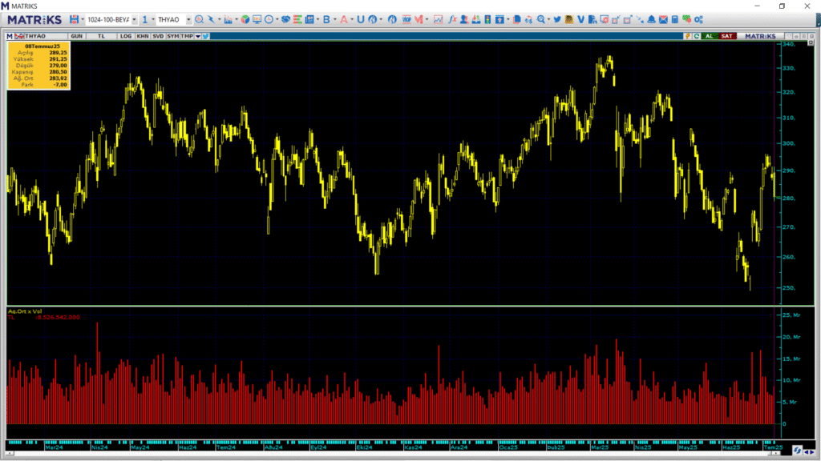Toggle LOG scale on chart header
This screenshot has width=821, height=461.
pos(126,36)
